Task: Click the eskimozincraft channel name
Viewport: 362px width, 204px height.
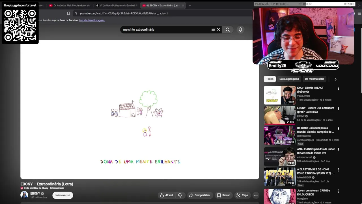Action: pos(304,157)
